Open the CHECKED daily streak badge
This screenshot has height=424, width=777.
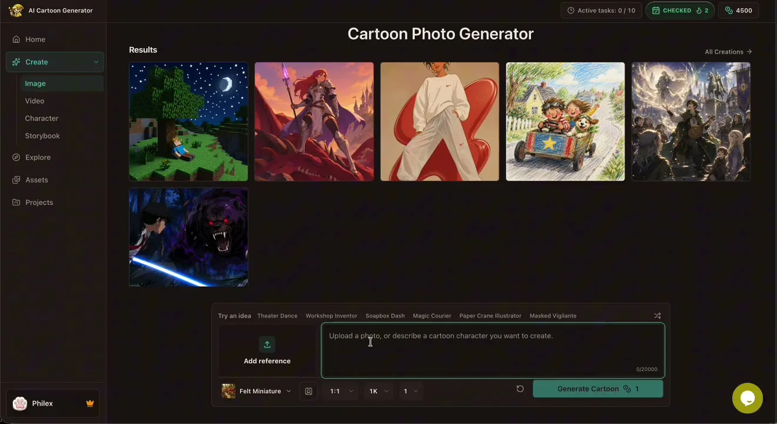point(680,11)
